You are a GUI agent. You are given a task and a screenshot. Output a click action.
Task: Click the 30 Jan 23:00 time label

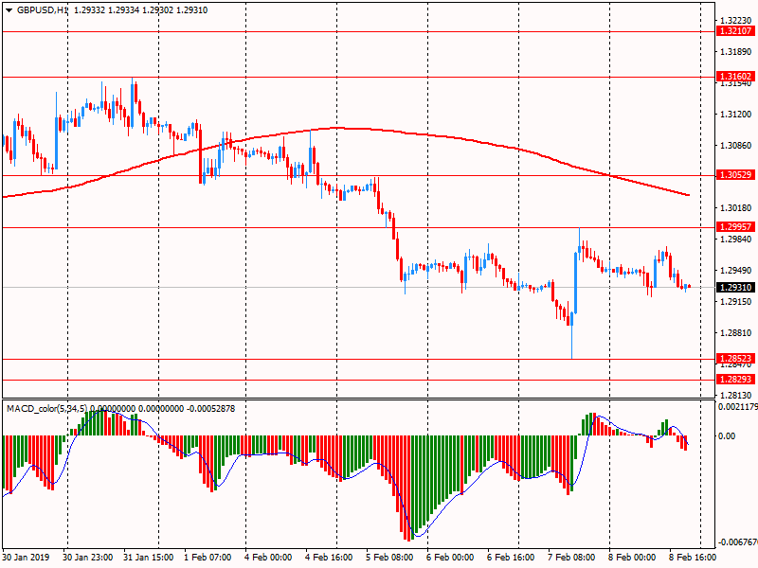click(x=87, y=557)
